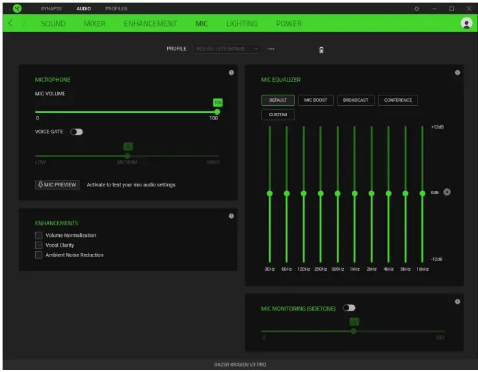The image size is (478, 372).
Task: Check Volume Normalization checkbox
Action: pyautogui.click(x=39, y=235)
